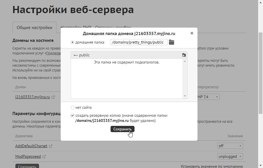The height and width of the screenshot is (168, 263).
Task: Open the ModPagespeed 'unplugged' dropdown
Action: [230, 156]
